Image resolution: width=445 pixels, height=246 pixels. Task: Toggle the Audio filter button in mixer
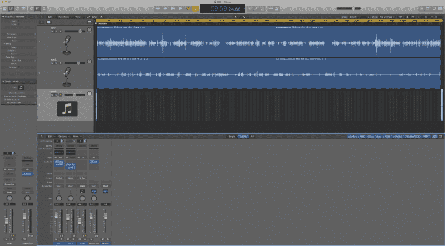click(x=353, y=137)
